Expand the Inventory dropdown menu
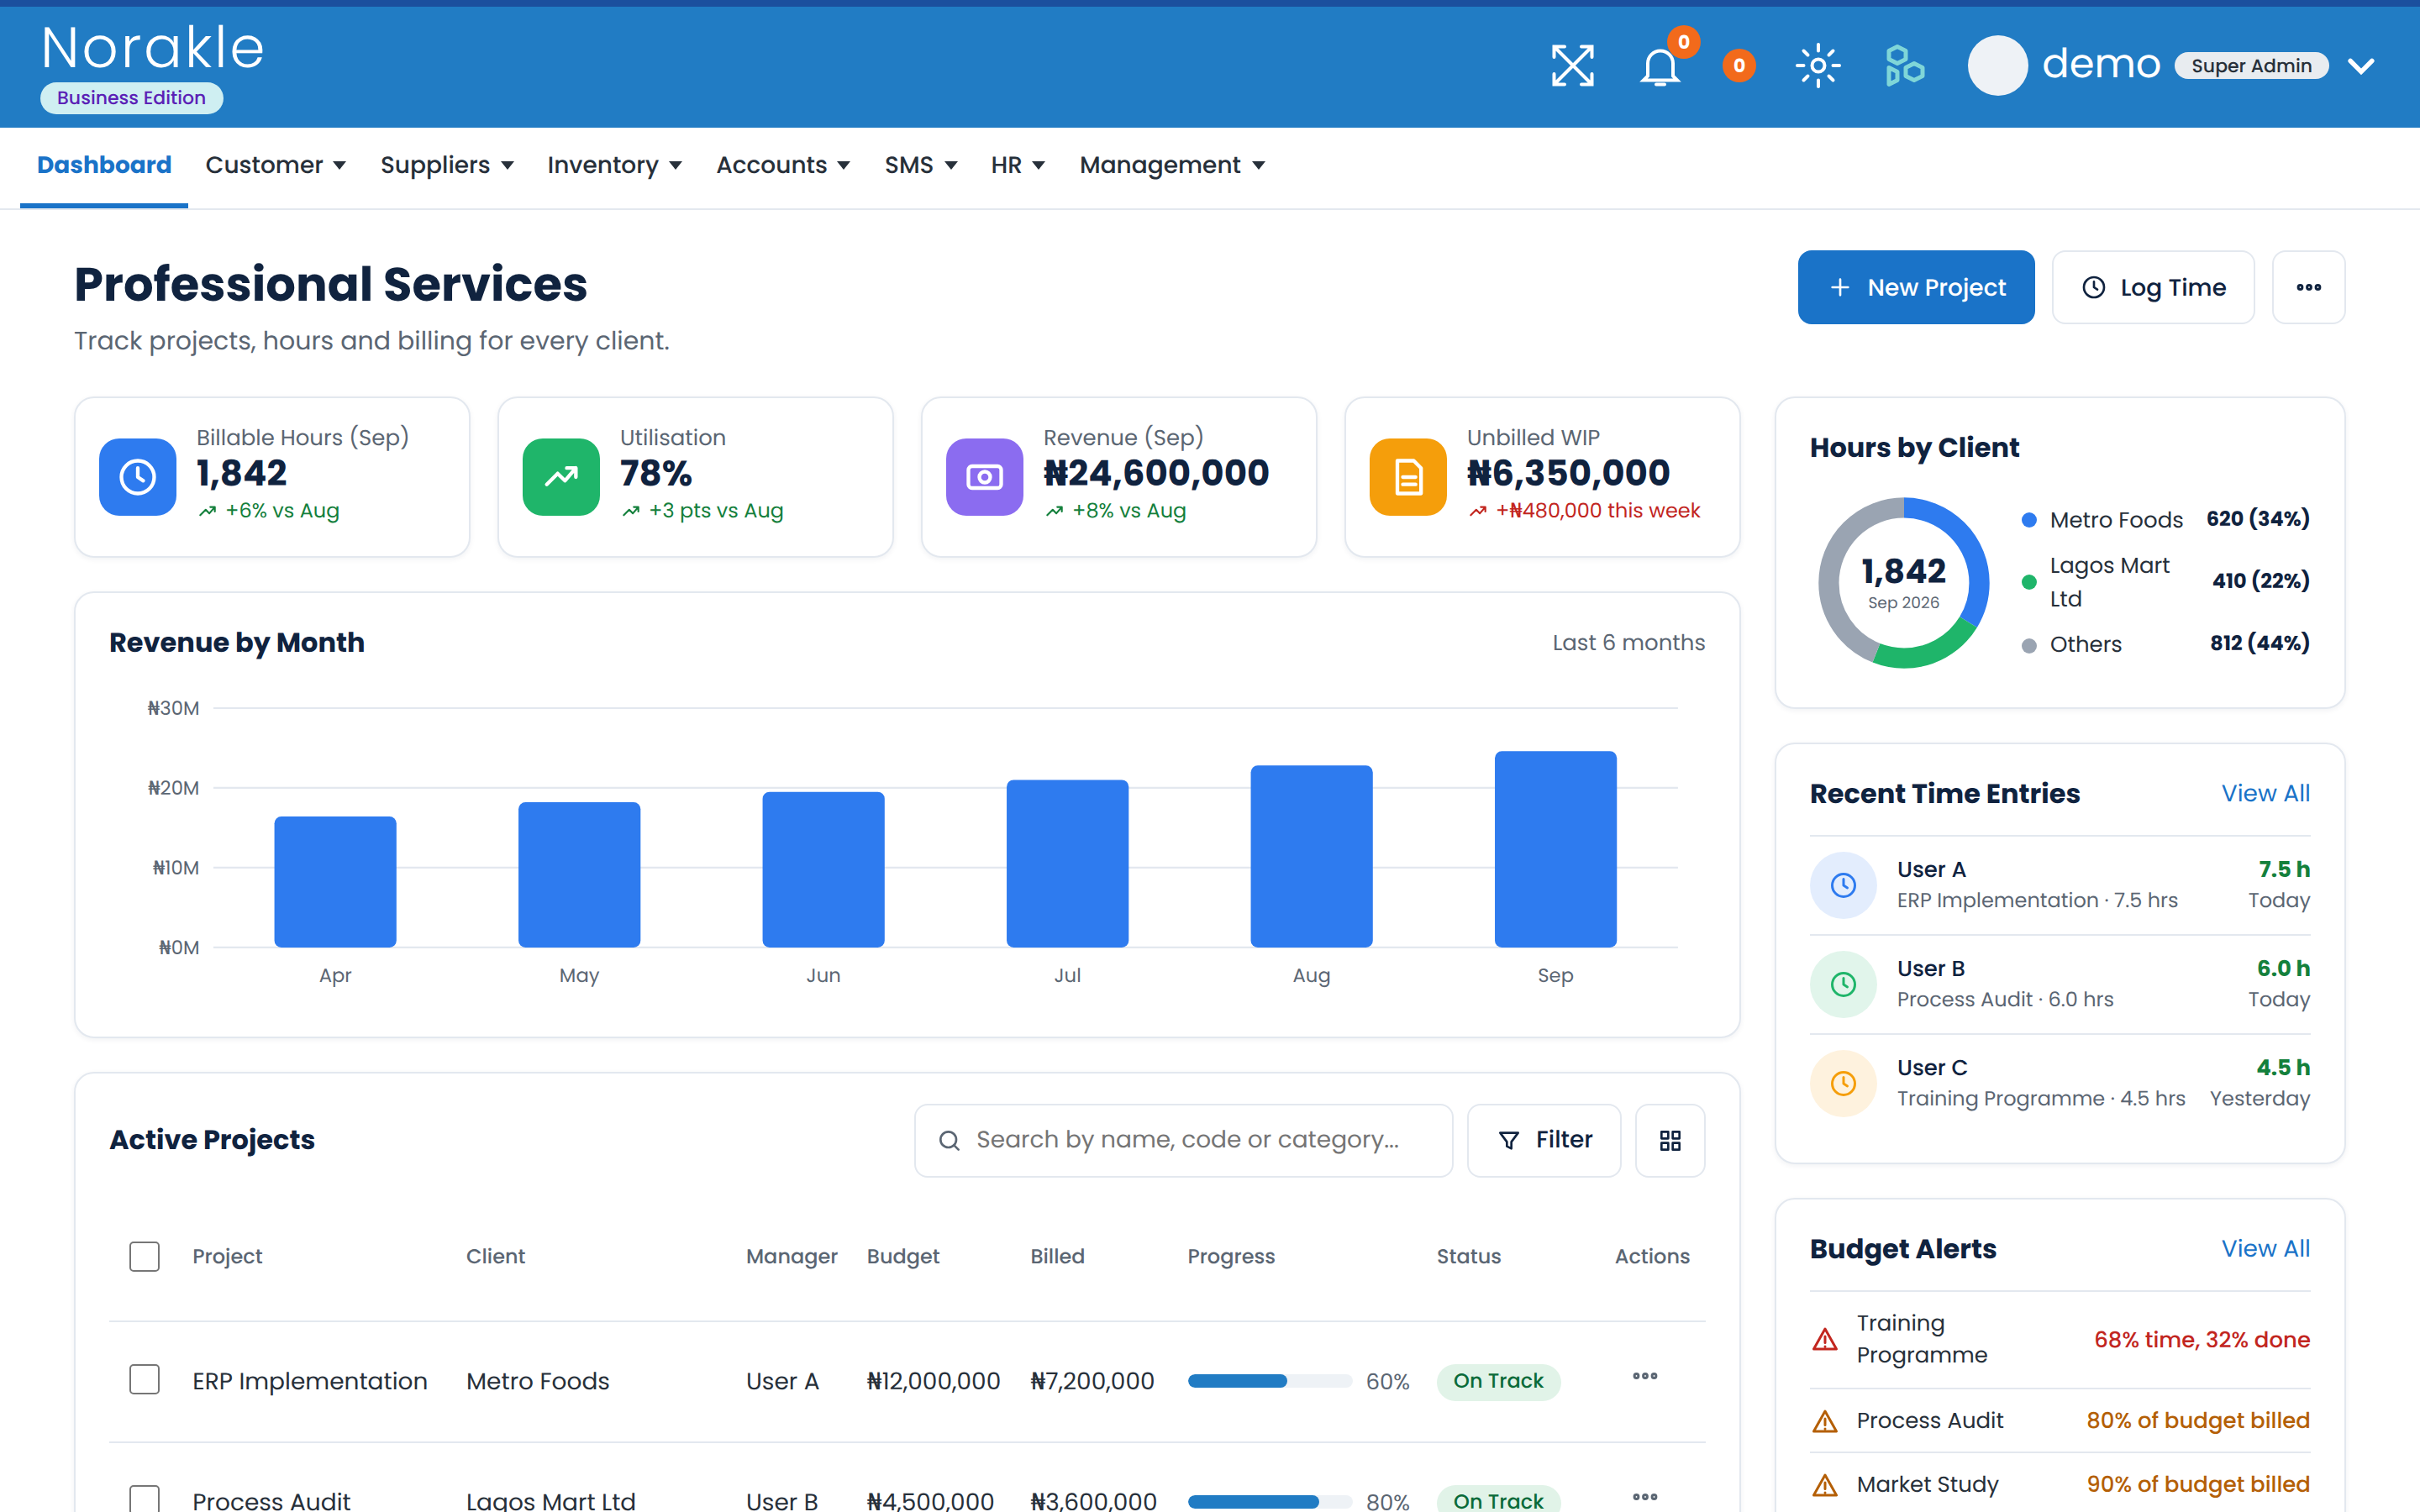 [615, 165]
